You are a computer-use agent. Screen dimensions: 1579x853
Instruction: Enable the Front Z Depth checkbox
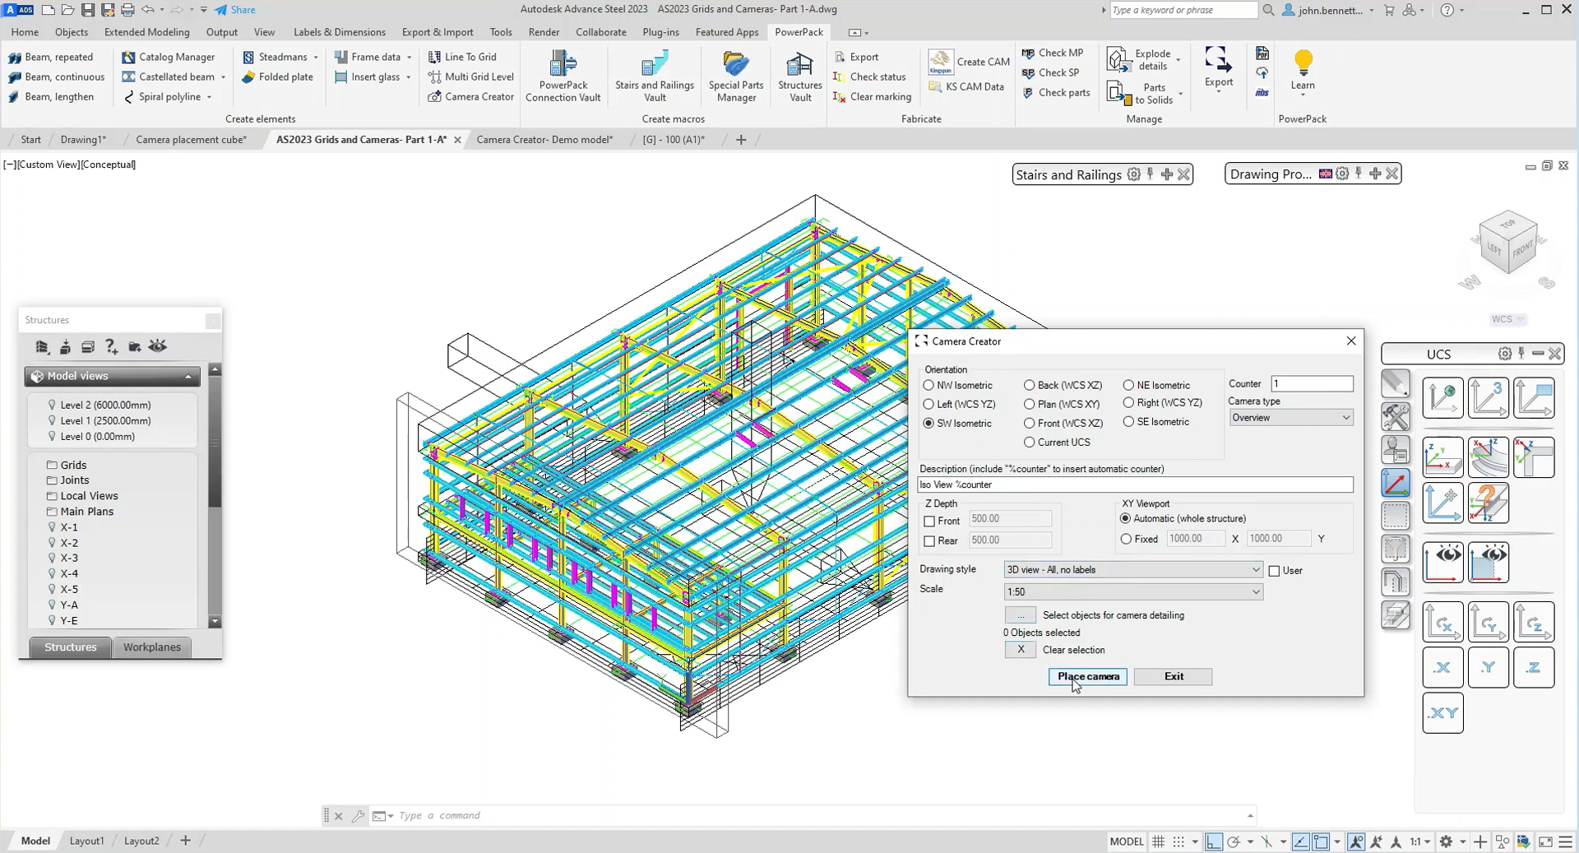coord(929,522)
